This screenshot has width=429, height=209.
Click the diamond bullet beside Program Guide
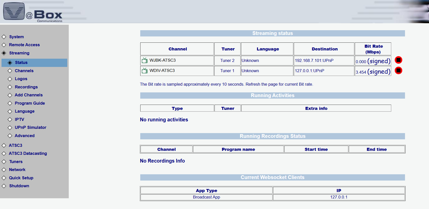tap(10, 103)
